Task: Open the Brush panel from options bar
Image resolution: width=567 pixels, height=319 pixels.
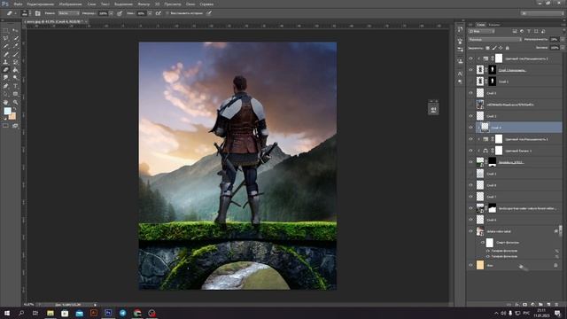Action: [37, 13]
